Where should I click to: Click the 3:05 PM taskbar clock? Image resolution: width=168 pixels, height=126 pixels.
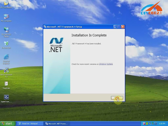point(162,124)
